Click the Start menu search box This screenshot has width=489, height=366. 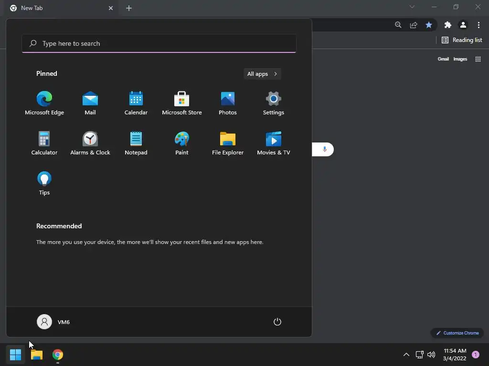[x=159, y=43]
